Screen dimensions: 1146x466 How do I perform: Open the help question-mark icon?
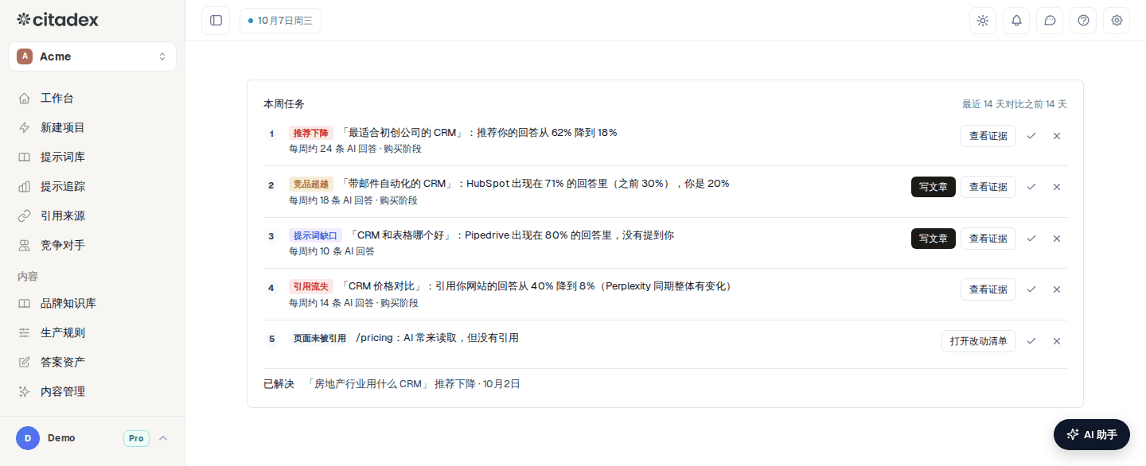1083,21
